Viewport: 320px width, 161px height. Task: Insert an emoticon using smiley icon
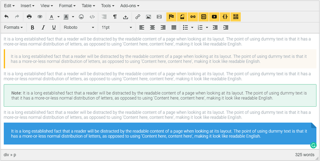[81, 17]
